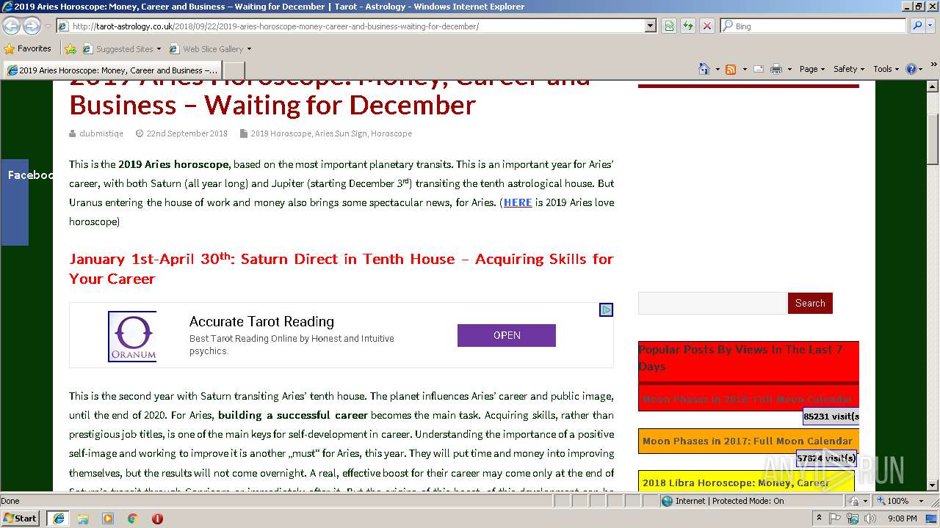Expand the Home button dropdown arrow
The image size is (940, 528).
coord(716,69)
